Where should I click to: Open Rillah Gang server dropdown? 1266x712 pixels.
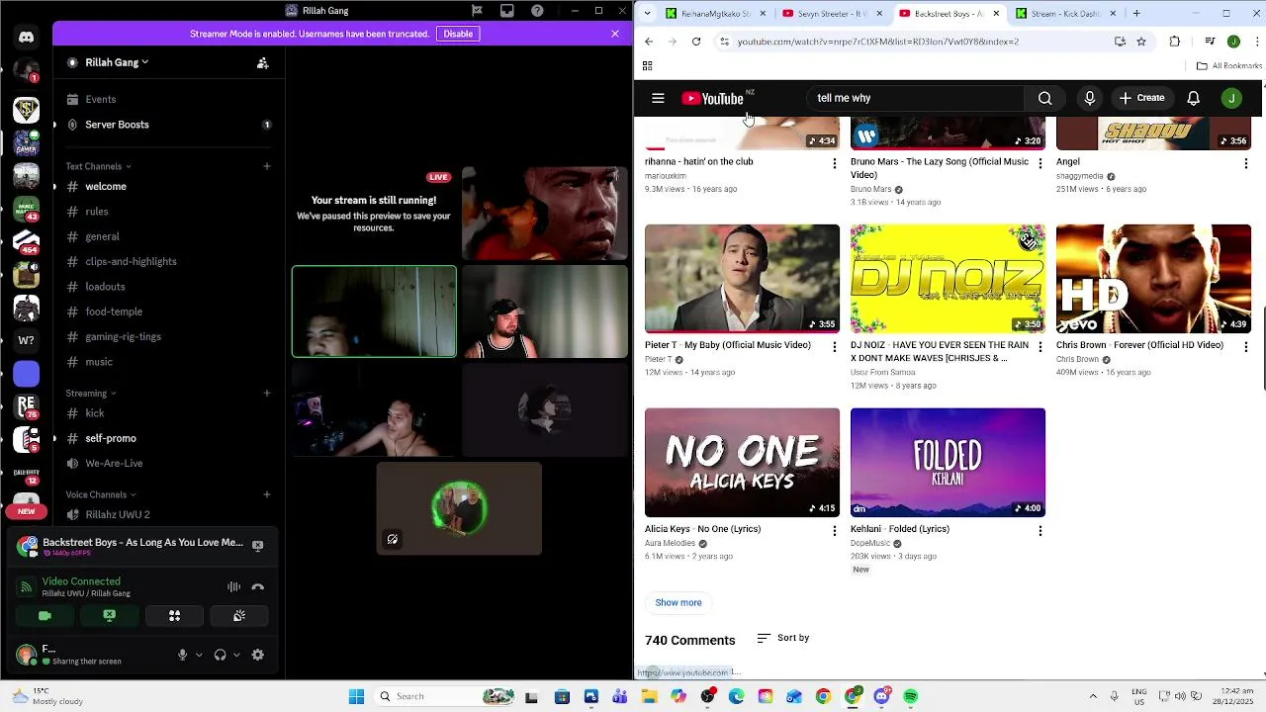(117, 62)
